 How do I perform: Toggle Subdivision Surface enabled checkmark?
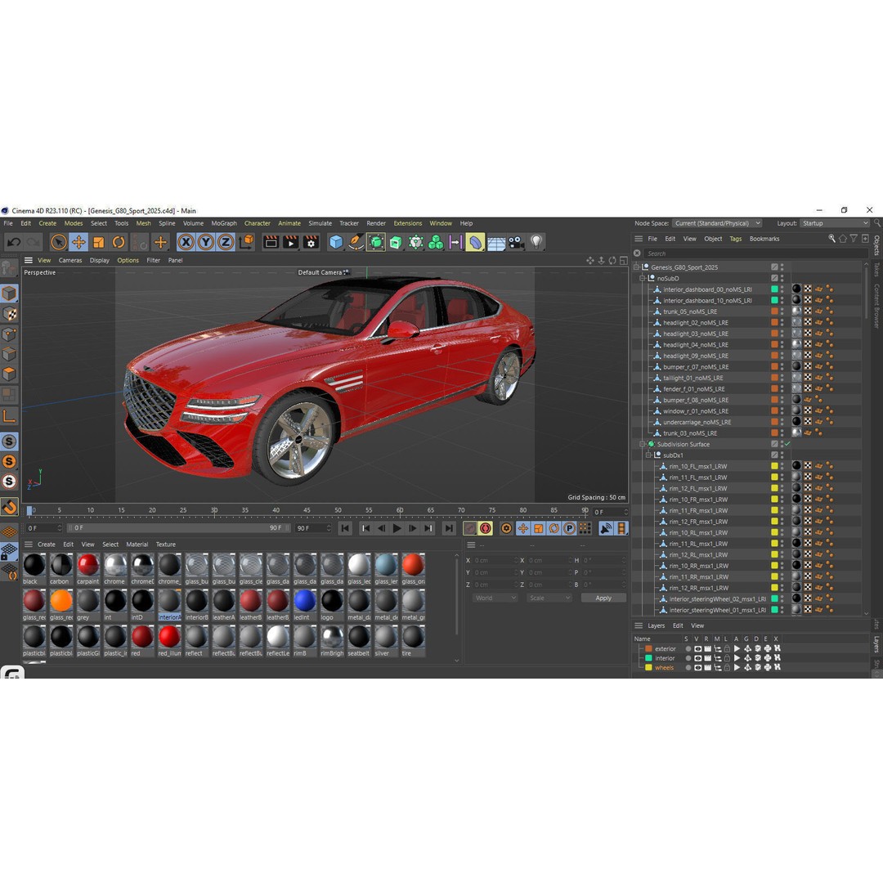[x=787, y=444]
